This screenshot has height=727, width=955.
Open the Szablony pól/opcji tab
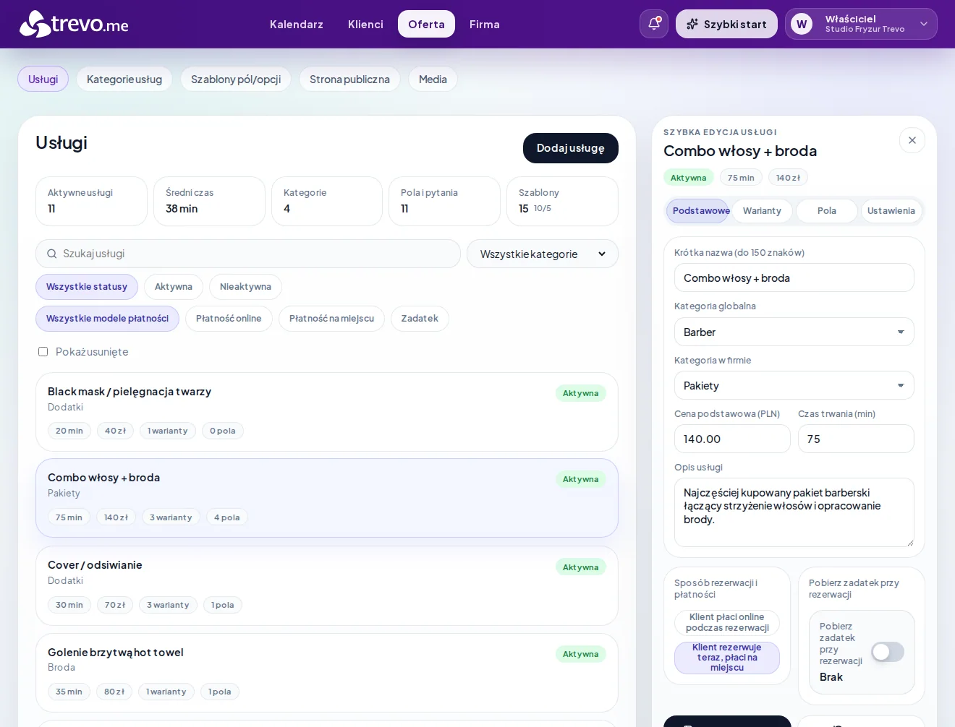pyautogui.click(x=236, y=79)
